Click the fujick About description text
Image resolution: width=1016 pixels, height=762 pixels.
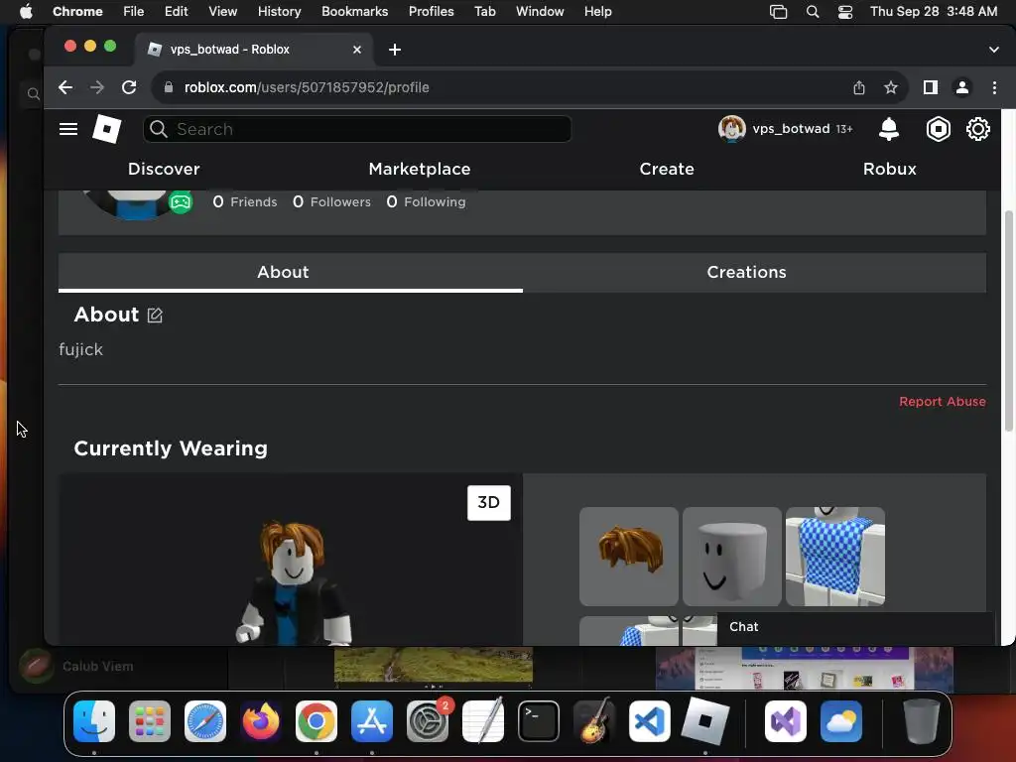[81, 350]
